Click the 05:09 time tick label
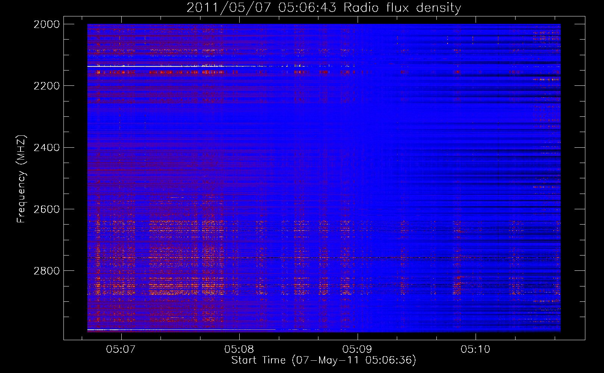This screenshot has width=604, height=373. click(357, 350)
